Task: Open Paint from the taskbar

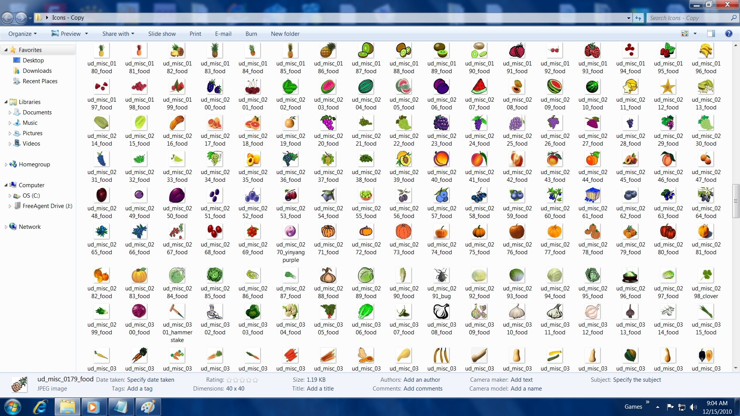Action: pos(148,407)
